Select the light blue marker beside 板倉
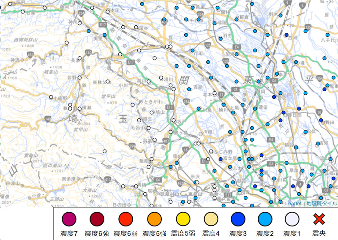 pyautogui.click(x=237, y=19)
